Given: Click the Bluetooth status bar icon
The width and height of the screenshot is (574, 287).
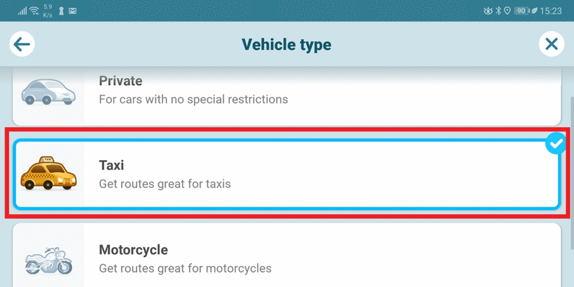Looking at the screenshot, I should (x=498, y=11).
